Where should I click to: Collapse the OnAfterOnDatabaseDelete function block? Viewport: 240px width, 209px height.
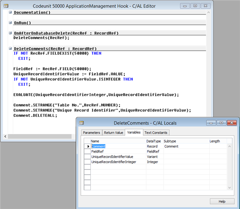10,33
